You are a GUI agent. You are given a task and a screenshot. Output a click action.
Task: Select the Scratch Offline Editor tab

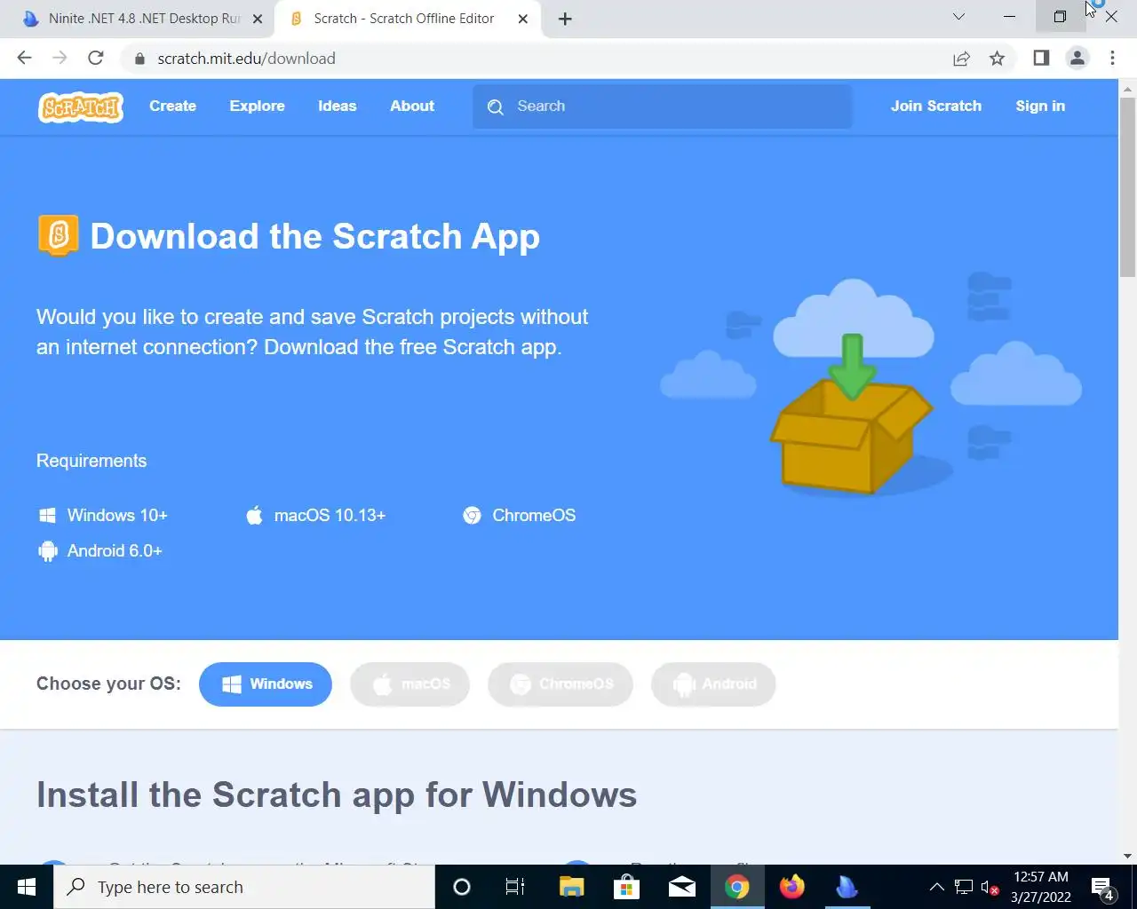[x=407, y=19]
